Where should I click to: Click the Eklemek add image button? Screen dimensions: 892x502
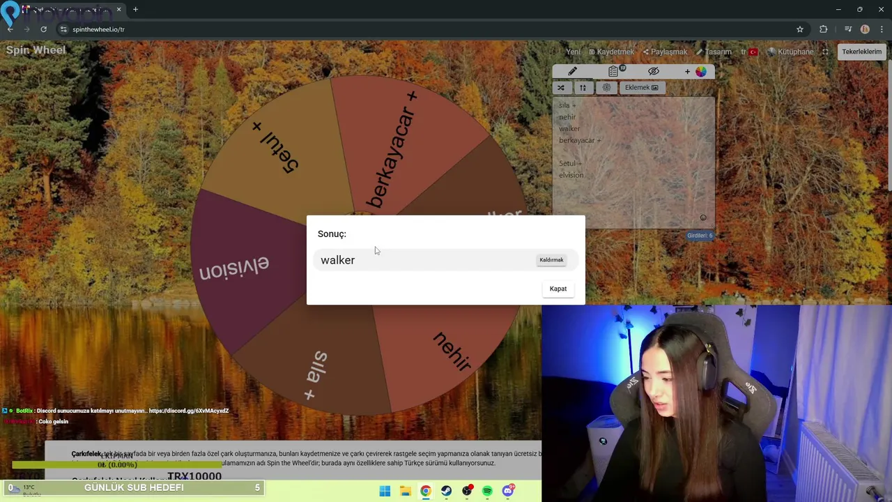pos(641,88)
